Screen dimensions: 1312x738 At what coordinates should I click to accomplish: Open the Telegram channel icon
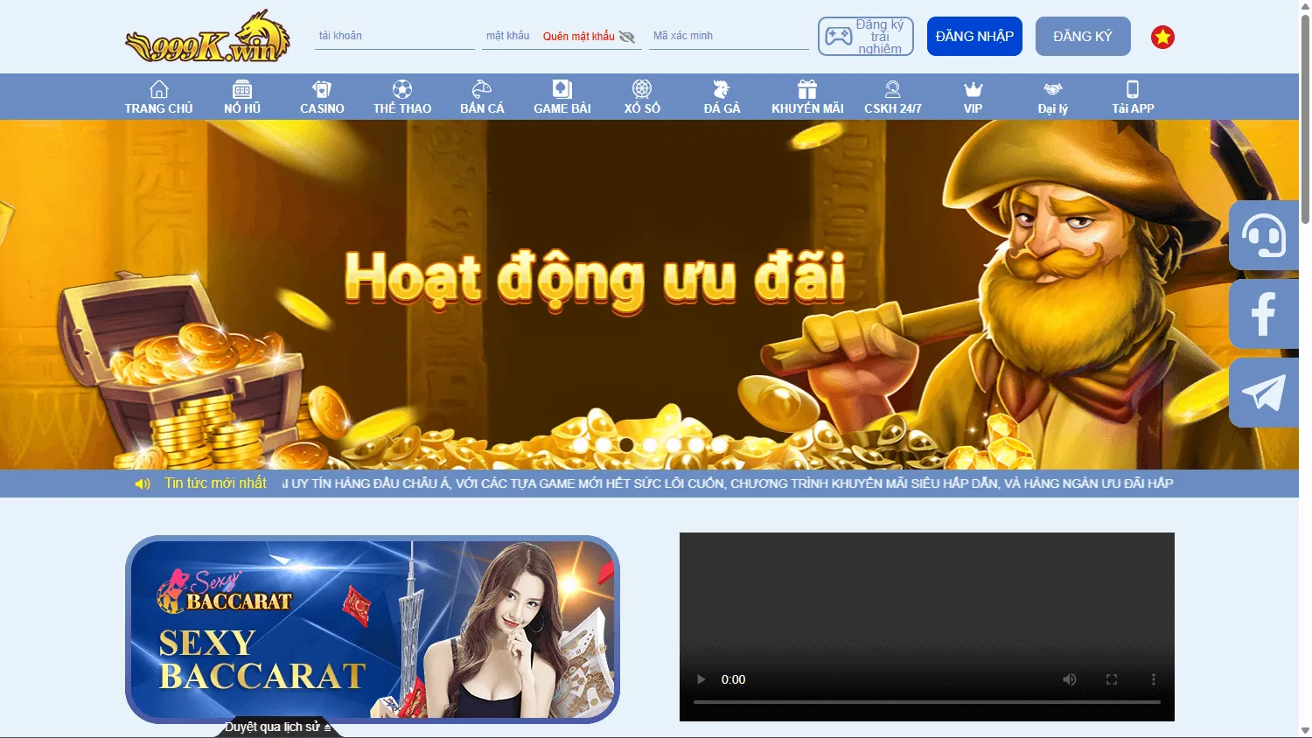[1263, 393]
